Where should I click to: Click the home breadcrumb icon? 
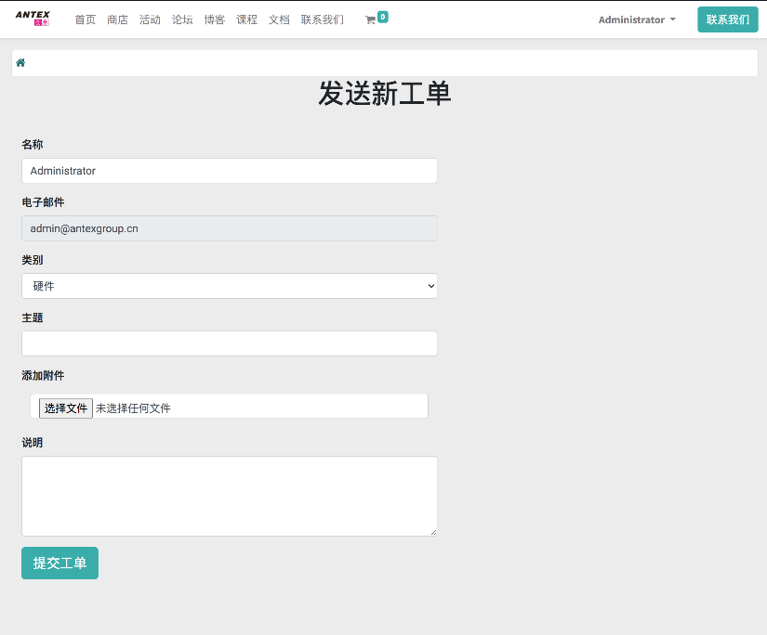click(x=20, y=63)
